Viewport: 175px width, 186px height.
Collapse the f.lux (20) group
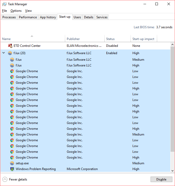[x=4, y=53]
